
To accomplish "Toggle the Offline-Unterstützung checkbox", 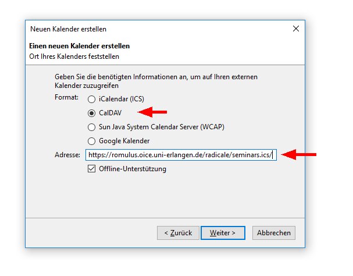I will coord(91,169).
